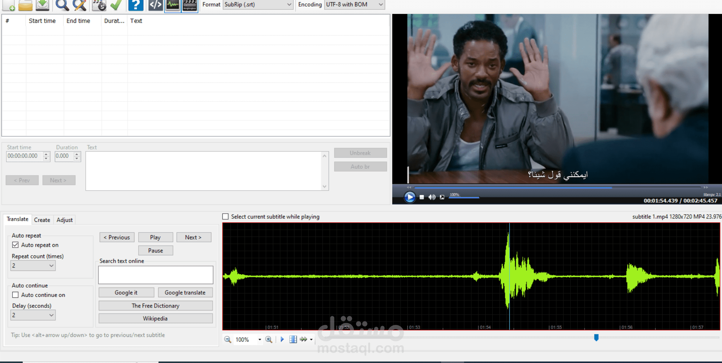This screenshot has height=363, width=722.
Task: Toggle the waveform display toolbar icon
Action: (173, 5)
